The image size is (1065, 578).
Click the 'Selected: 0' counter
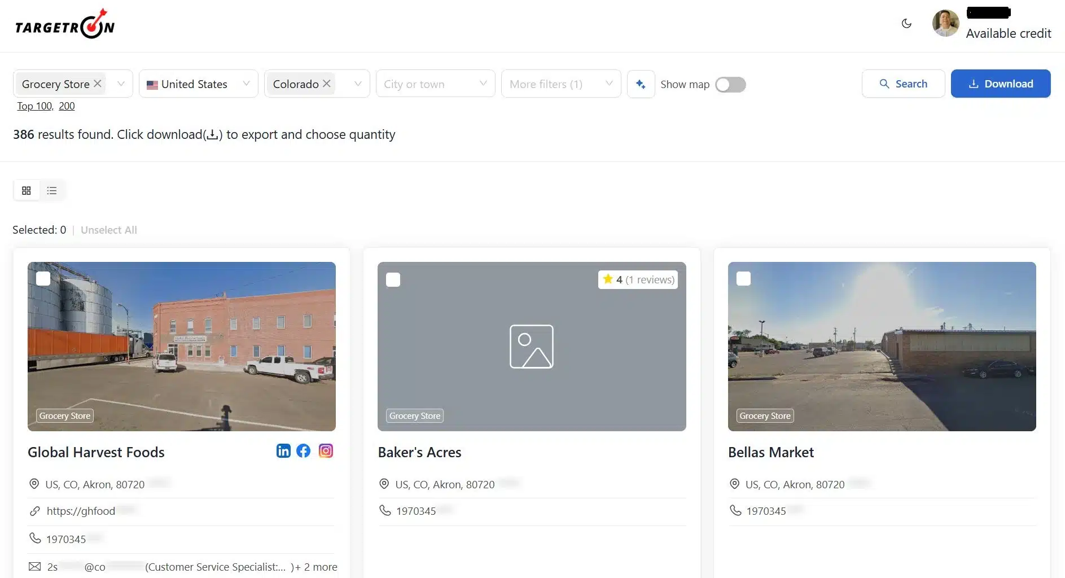[40, 230]
